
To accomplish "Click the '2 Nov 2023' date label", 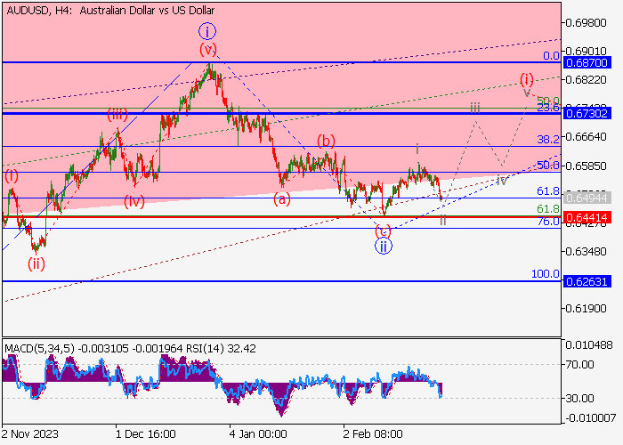I will (30, 434).
